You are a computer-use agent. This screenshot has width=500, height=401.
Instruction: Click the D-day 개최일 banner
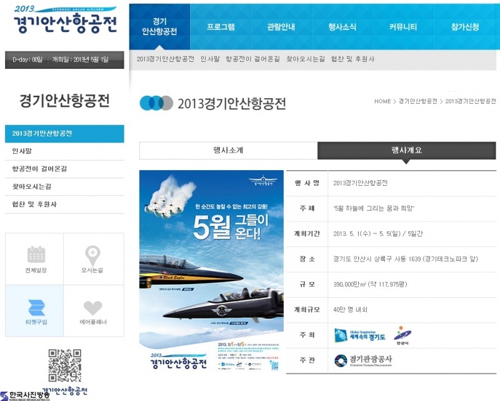pyautogui.click(x=64, y=59)
